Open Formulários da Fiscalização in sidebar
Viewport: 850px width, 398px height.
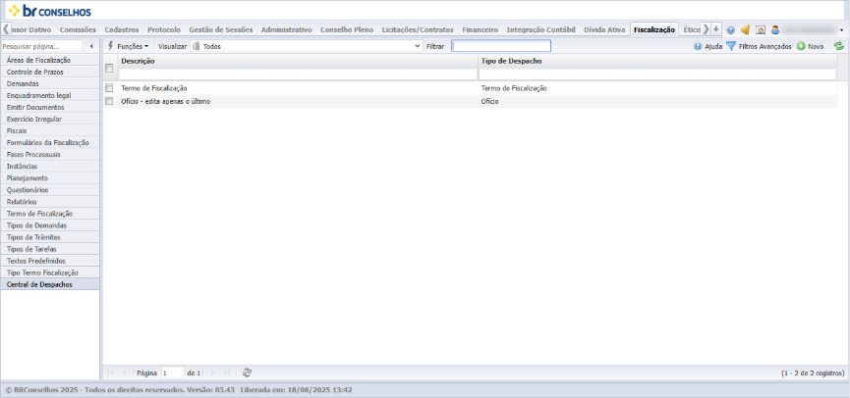click(50, 143)
